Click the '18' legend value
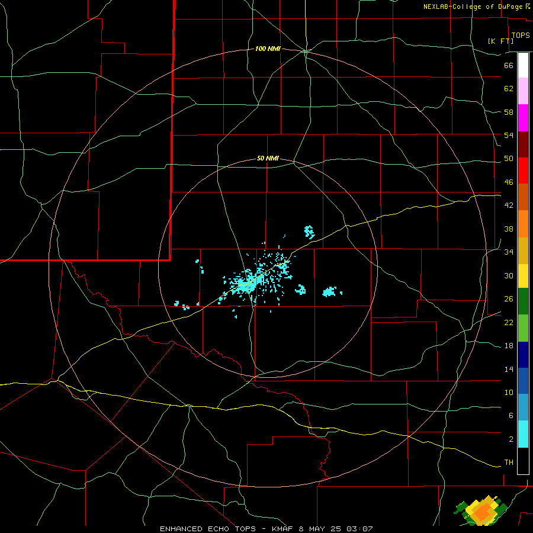533x533 pixels. tap(509, 346)
